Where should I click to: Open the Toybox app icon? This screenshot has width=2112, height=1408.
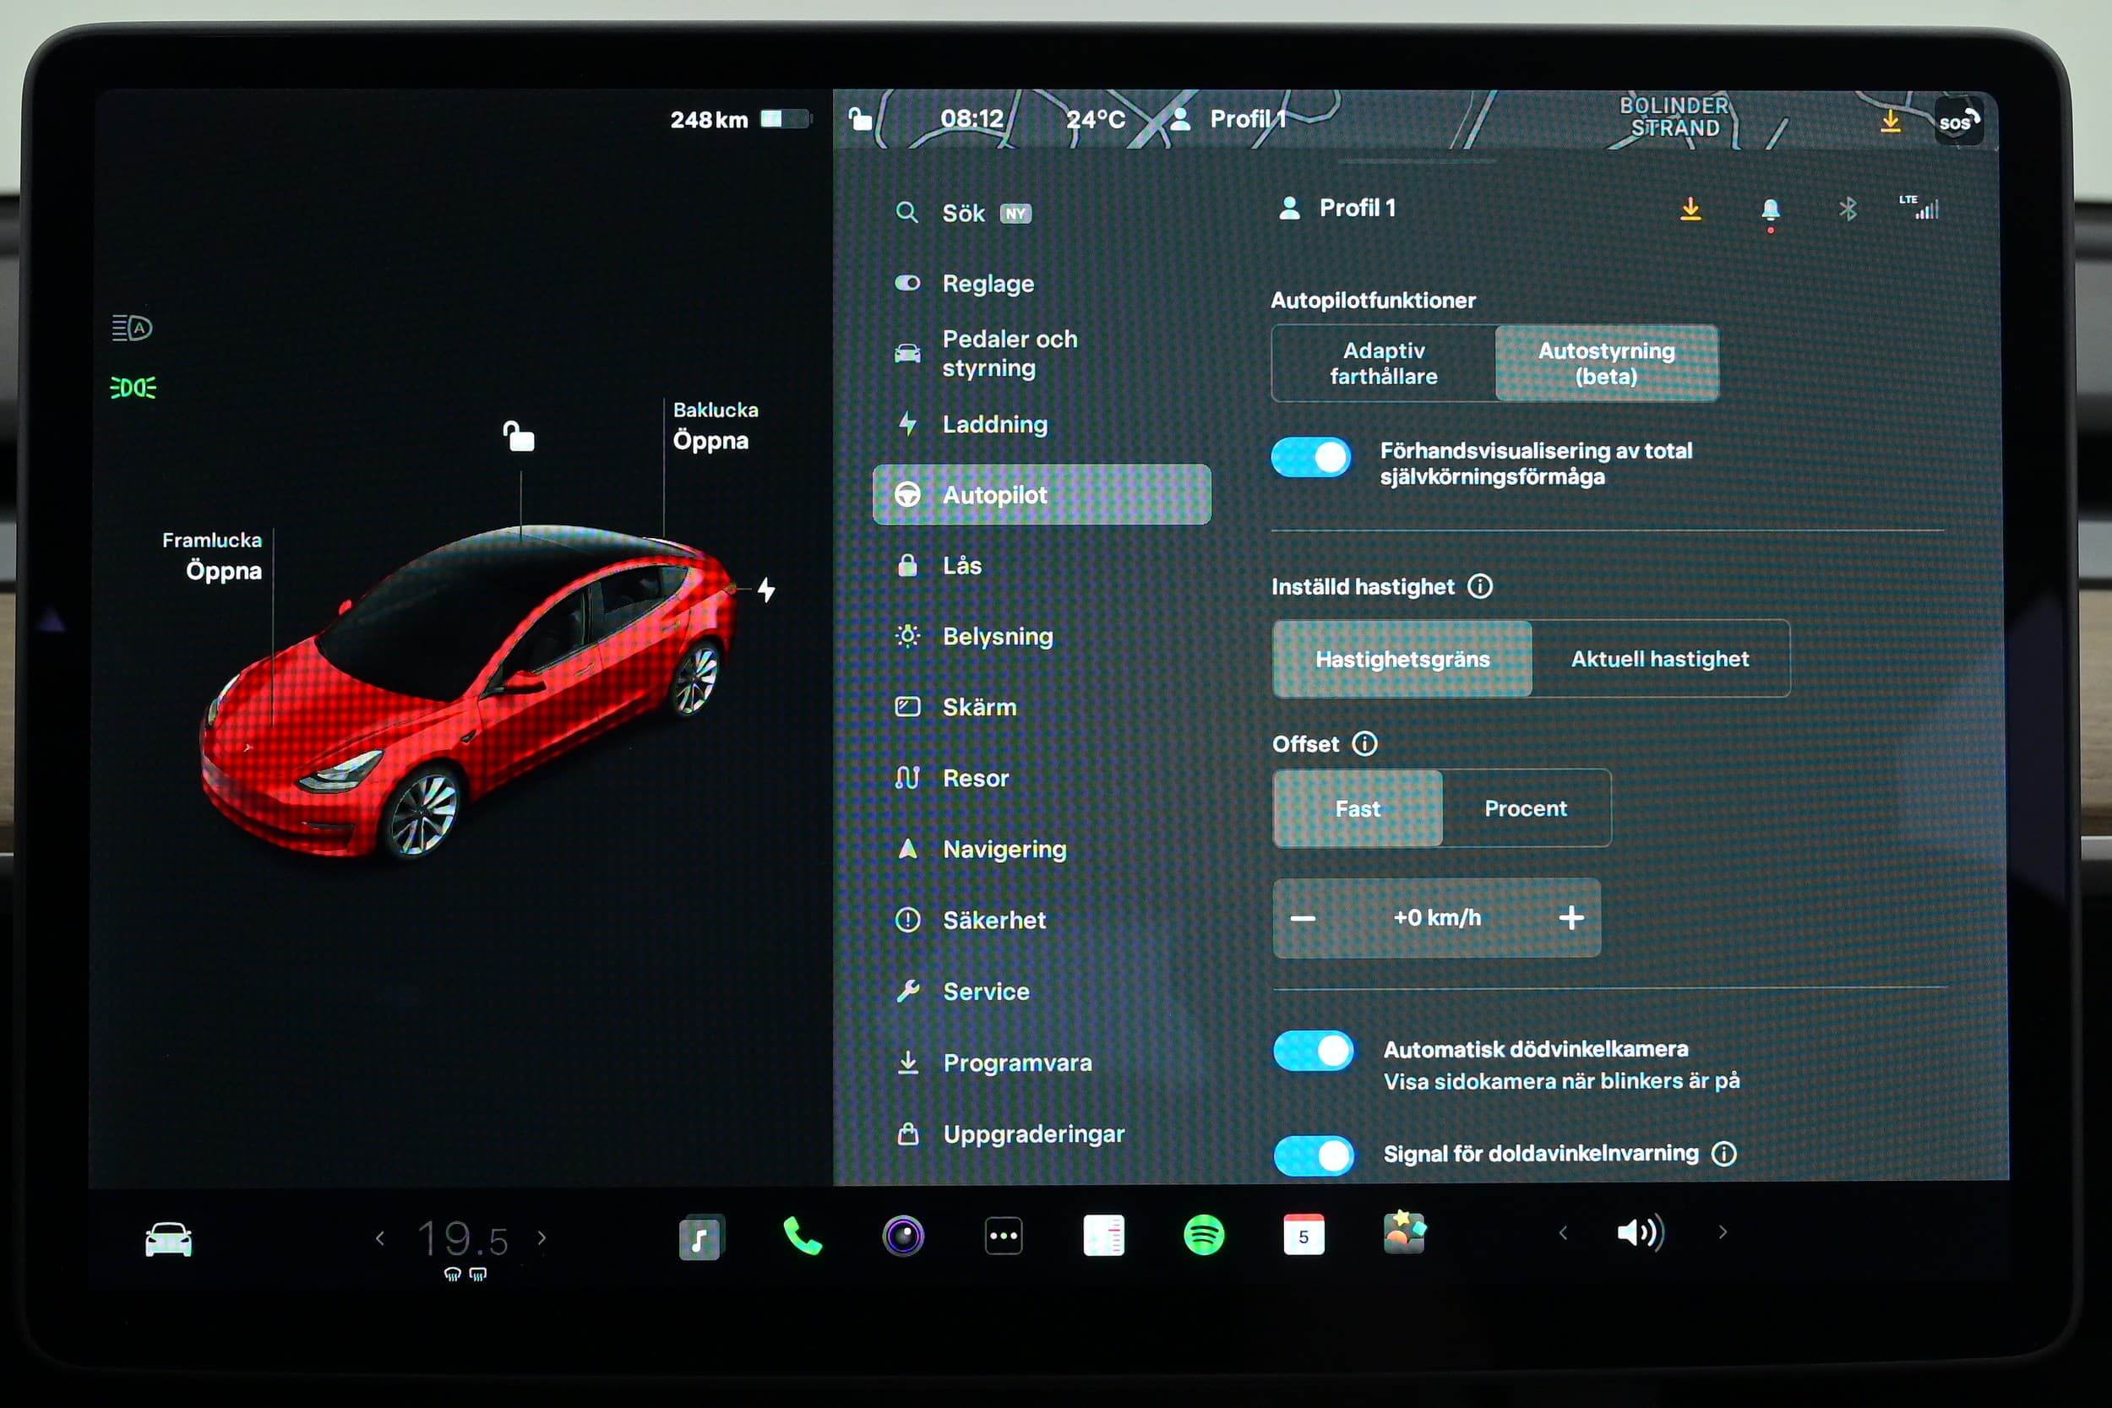coord(1403,1232)
